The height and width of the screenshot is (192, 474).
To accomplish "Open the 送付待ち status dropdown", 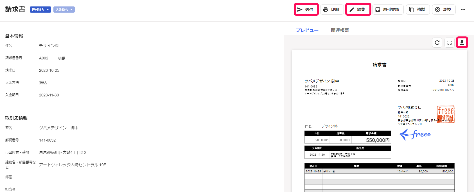I will coord(40,10).
